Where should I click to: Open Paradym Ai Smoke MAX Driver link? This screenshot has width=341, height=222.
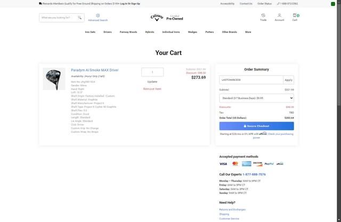coord(95,70)
